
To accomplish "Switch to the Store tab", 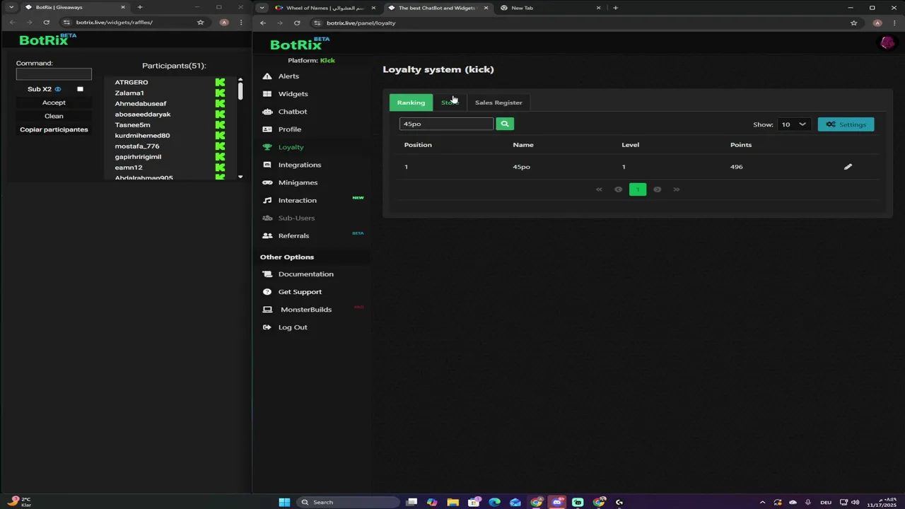I will (x=450, y=103).
